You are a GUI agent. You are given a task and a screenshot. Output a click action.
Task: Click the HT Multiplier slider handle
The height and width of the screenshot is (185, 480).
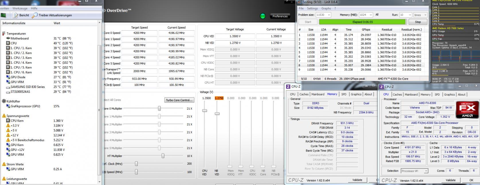click(163, 156)
